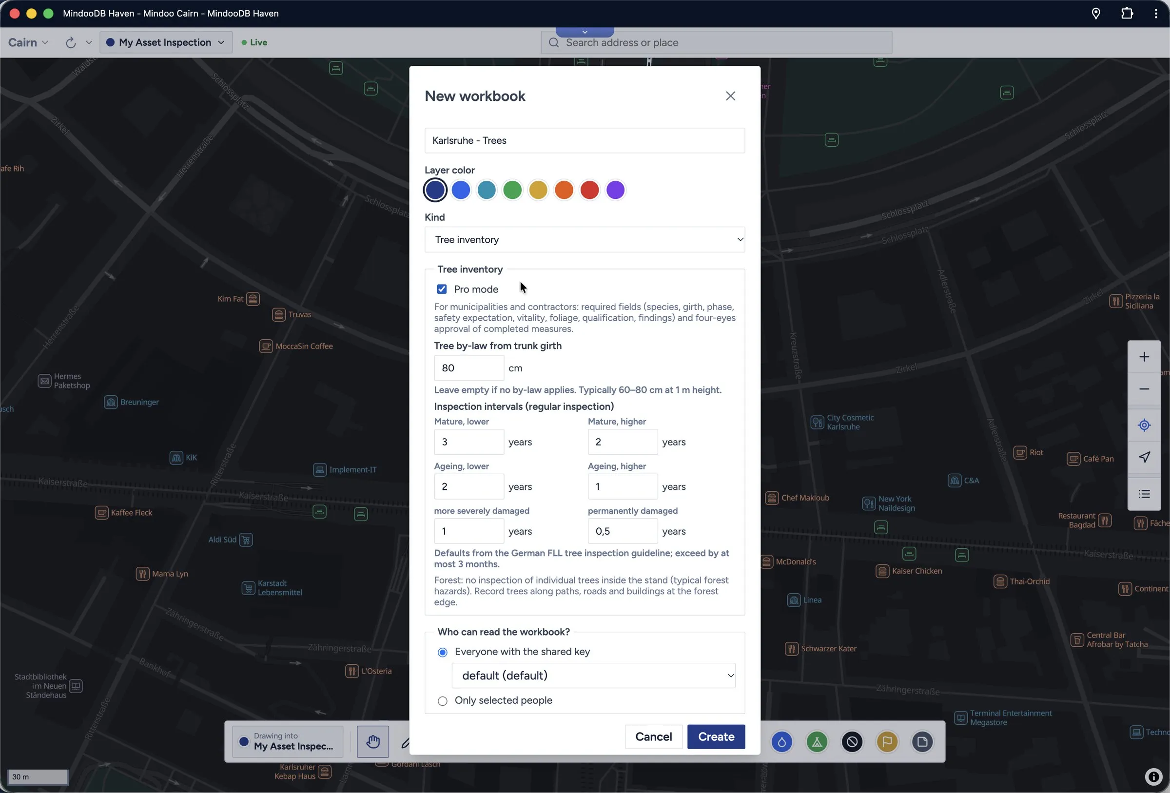Screen dimensions: 1170x793
Task: Select the gray note marker tool
Action: point(922,742)
